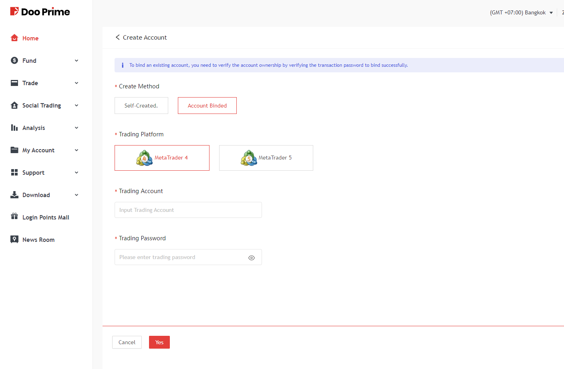The image size is (564, 369).
Task: Select the Account Binded method option
Action: pos(207,106)
